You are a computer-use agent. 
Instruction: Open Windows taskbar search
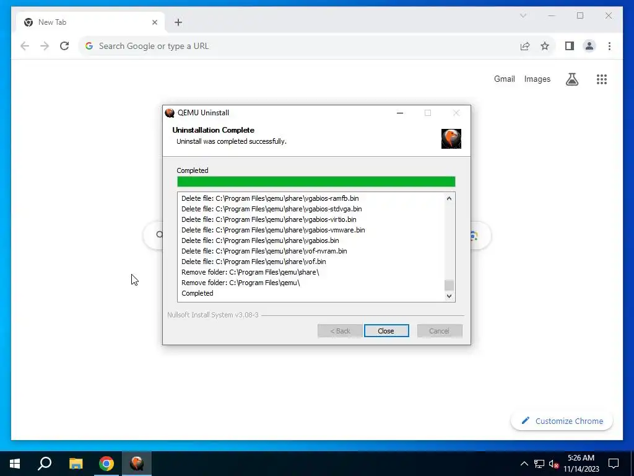(45, 464)
